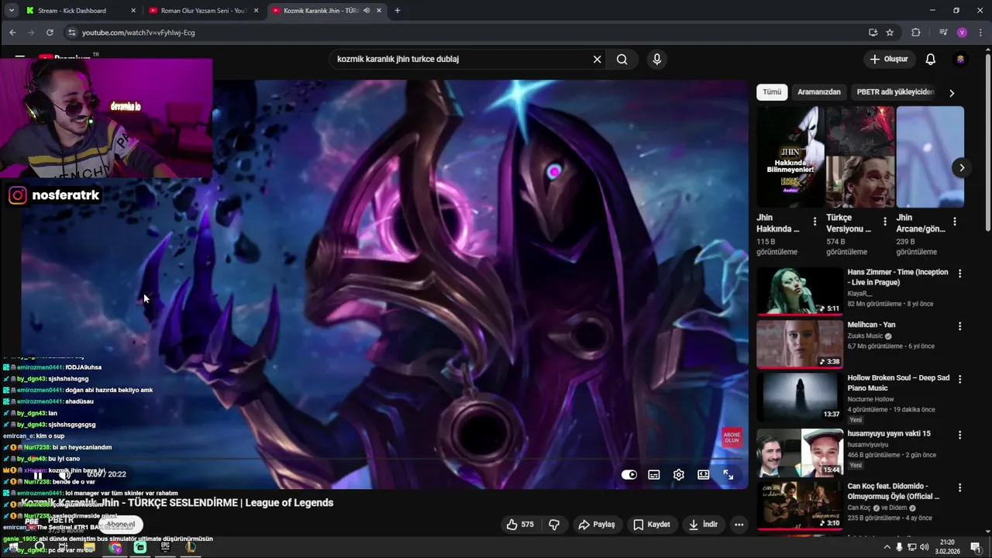The width and height of the screenshot is (992, 558).
Task: Select PBETR adlı yükleyiciden chip
Action: pyautogui.click(x=895, y=92)
